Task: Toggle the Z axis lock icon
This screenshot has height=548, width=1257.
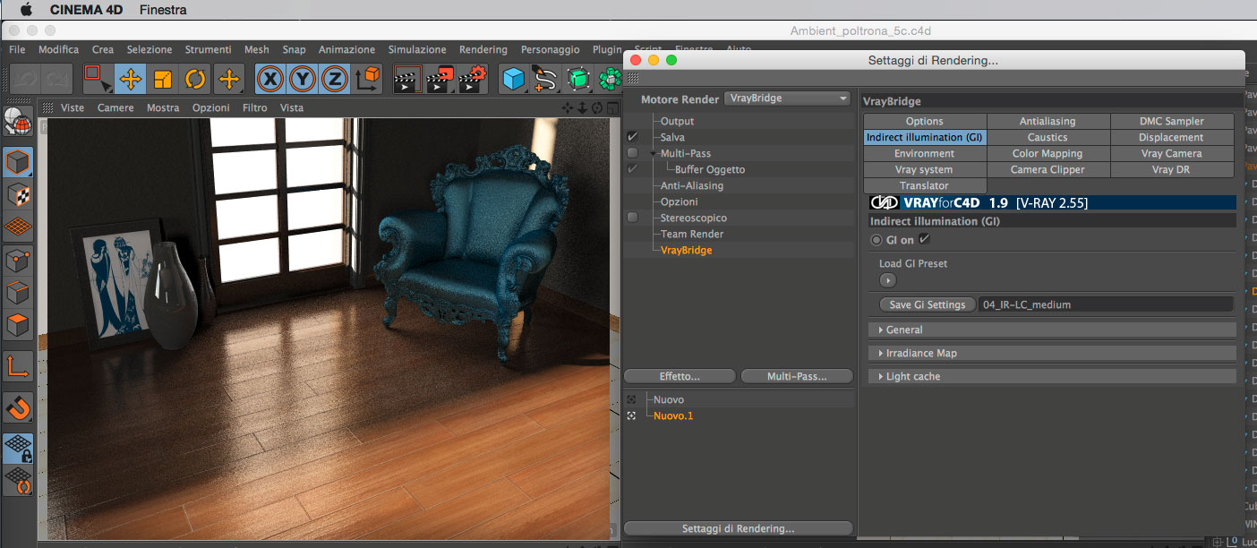Action: pos(335,79)
